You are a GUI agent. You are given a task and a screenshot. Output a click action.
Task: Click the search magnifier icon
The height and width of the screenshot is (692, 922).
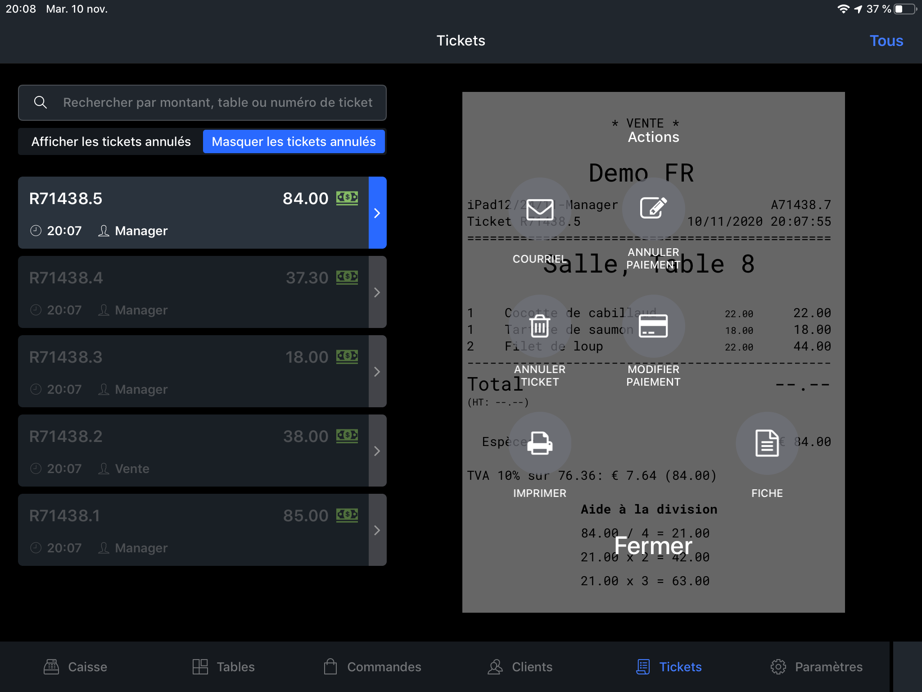tap(41, 102)
